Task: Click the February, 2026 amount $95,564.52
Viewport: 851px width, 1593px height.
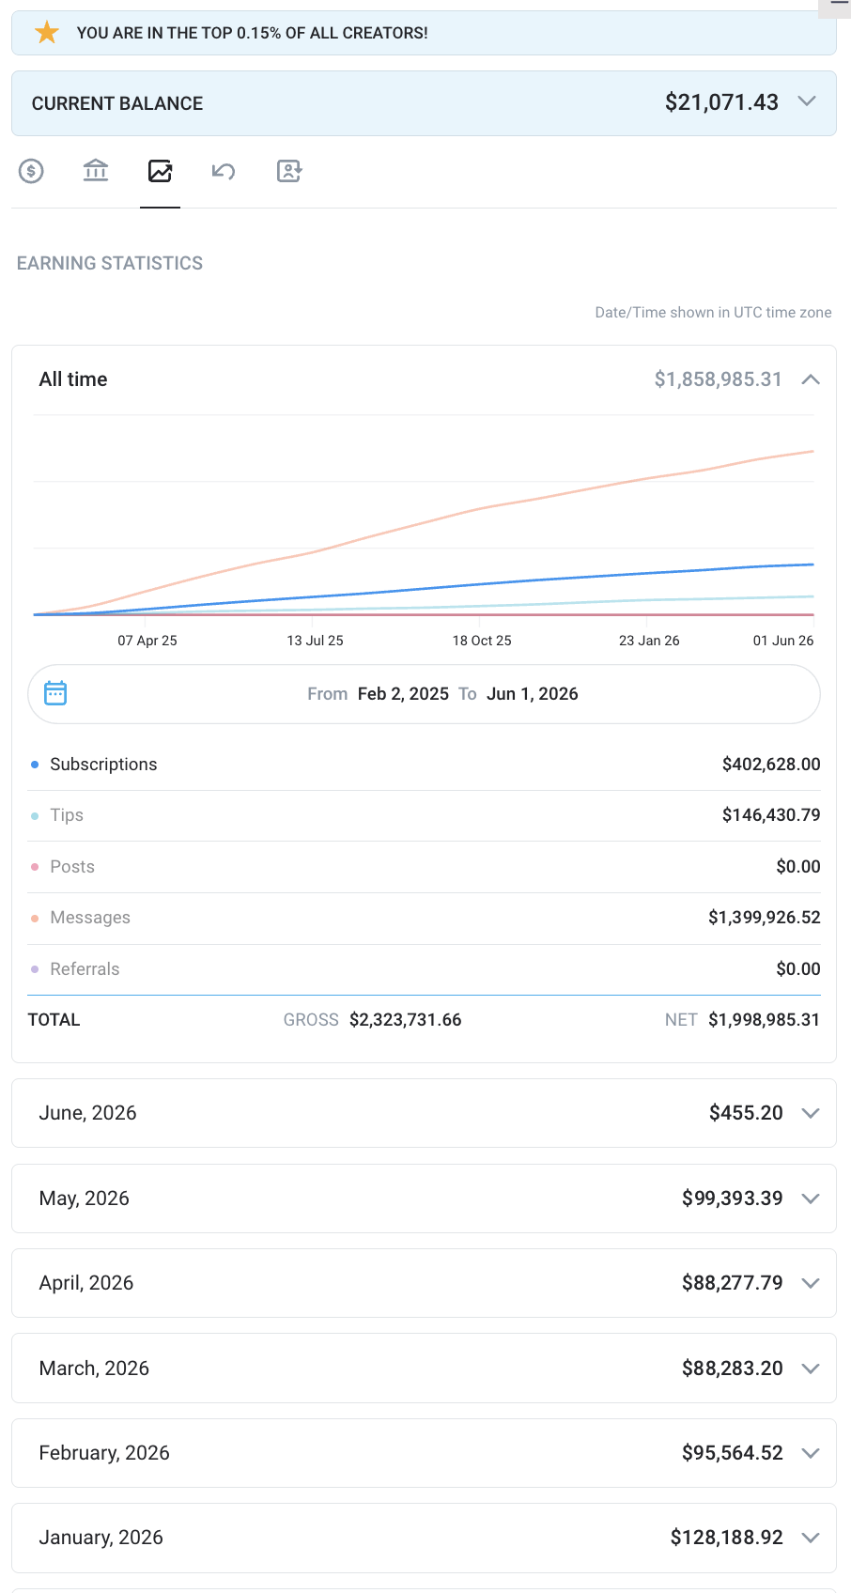Action: pos(733,1453)
